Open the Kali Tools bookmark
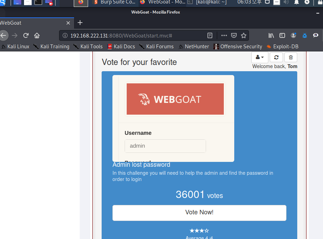This screenshot has width=323, height=239. (88, 47)
